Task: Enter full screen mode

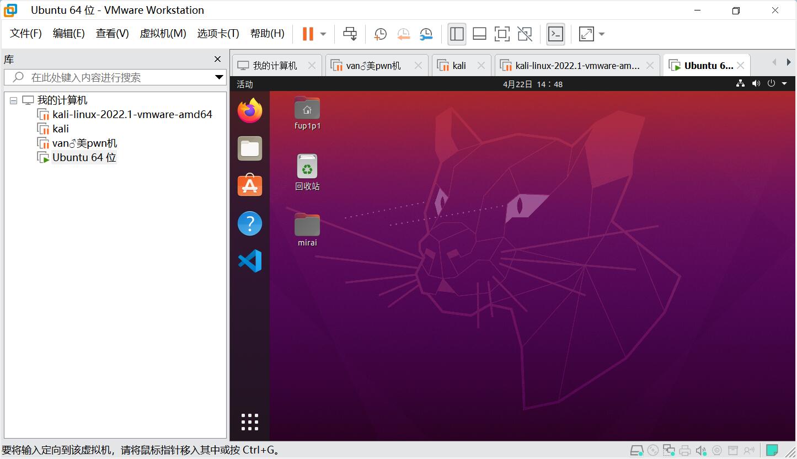Action: click(x=502, y=34)
